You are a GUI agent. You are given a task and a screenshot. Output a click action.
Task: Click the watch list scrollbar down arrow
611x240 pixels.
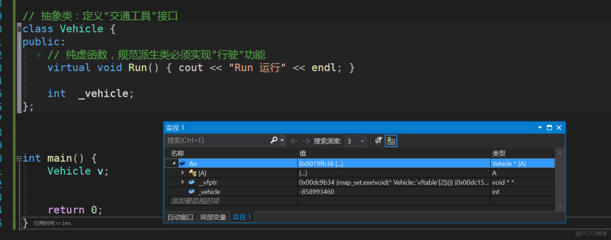[560, 207]
